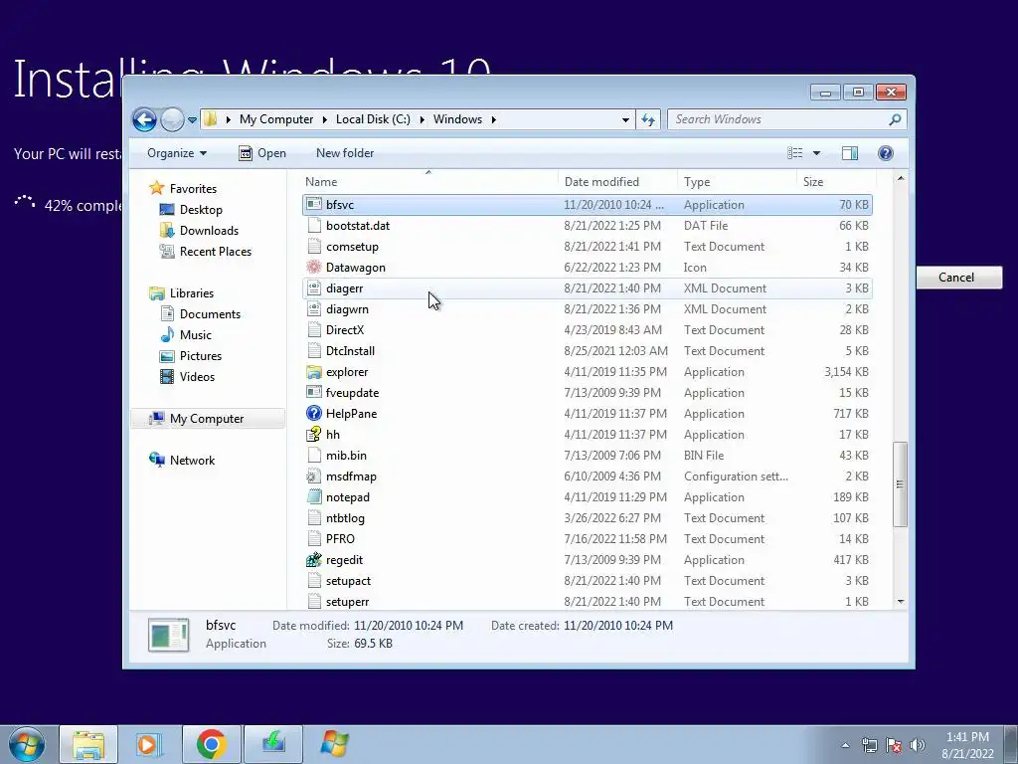Expand the arrow after My Computer breadcrumb
Viewport: 1018px width, 764px height.
pos(325,119)
